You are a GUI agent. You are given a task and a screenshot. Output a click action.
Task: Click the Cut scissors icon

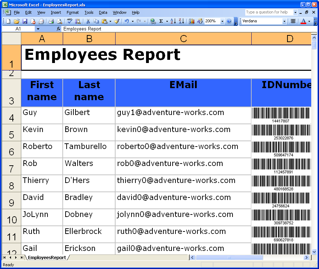coord(88,21)
